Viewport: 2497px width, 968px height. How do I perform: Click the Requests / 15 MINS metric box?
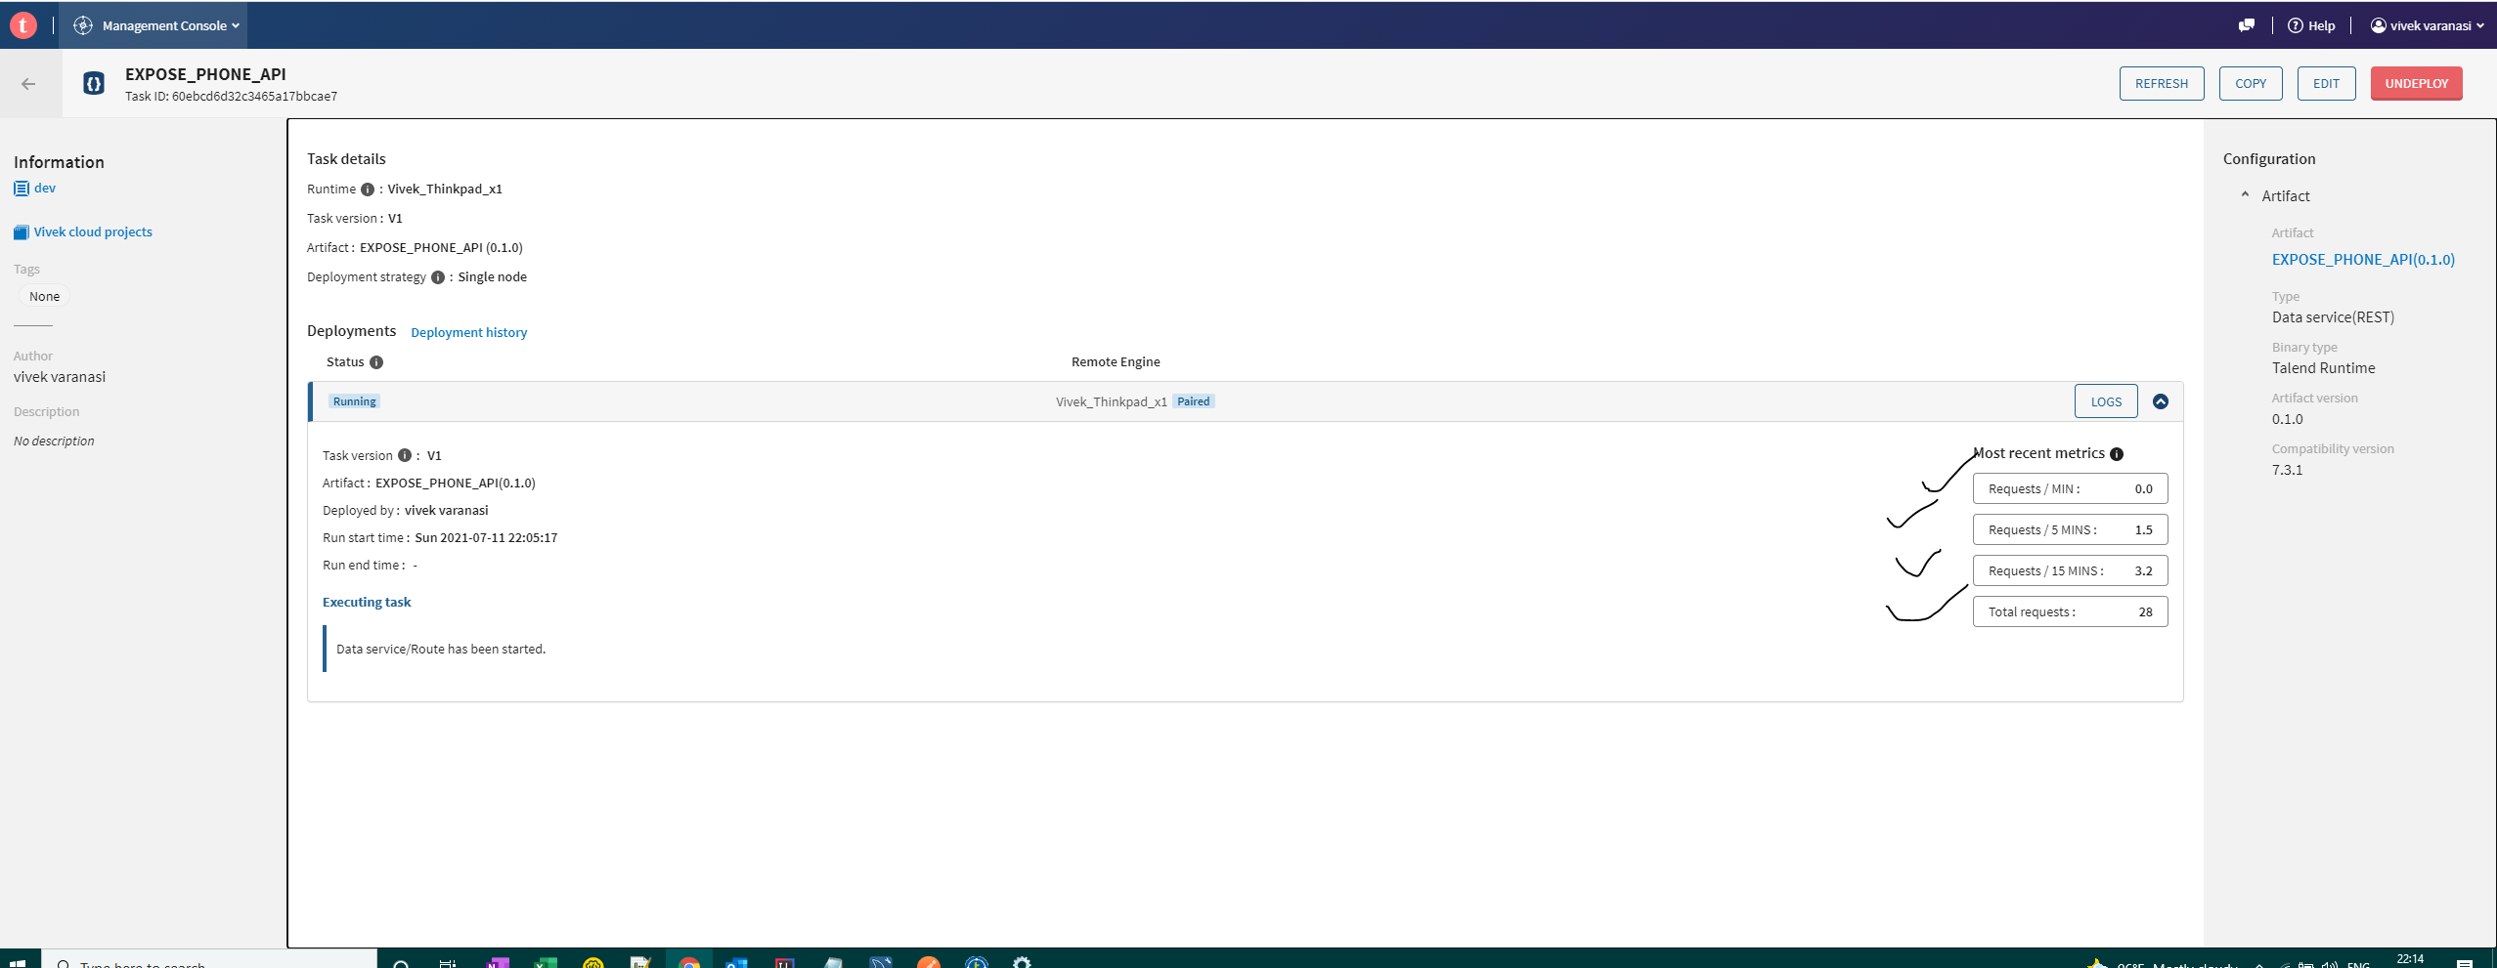point(2070,570)
